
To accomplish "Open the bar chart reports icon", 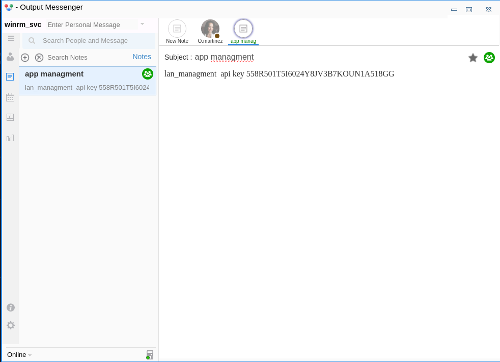I will click(10, 138).
